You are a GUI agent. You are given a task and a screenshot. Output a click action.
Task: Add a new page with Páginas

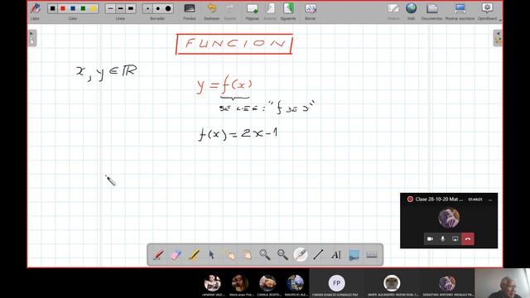pos(252,8)
